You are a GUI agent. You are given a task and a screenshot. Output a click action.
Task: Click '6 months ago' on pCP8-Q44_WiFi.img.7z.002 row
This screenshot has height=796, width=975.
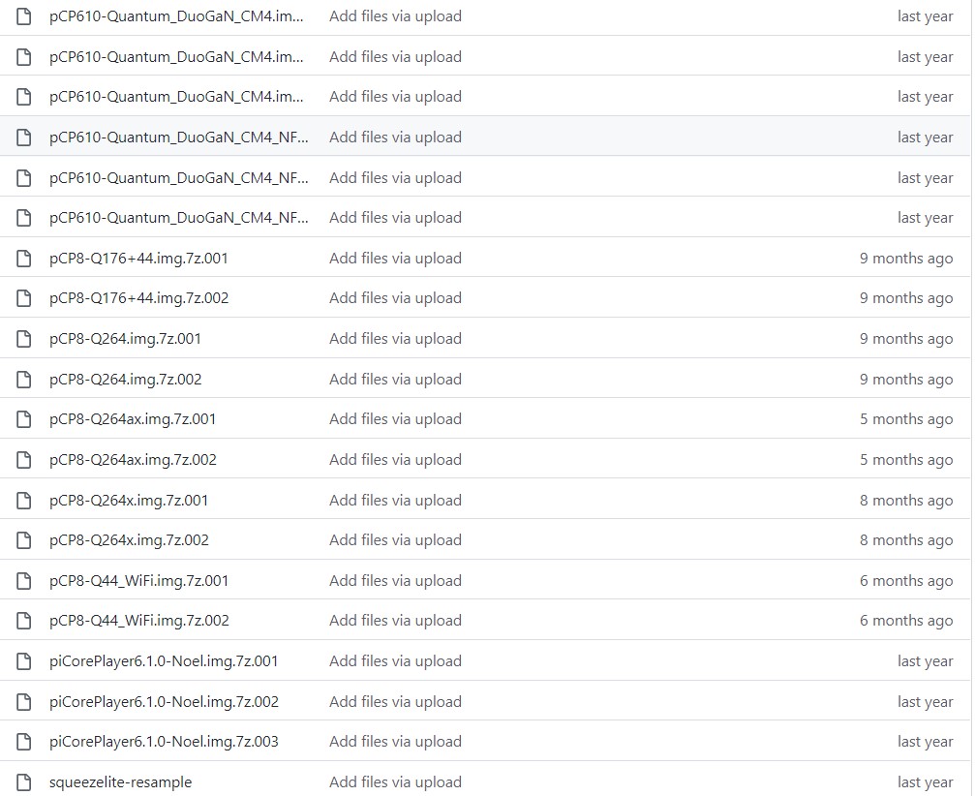point(906,621)
